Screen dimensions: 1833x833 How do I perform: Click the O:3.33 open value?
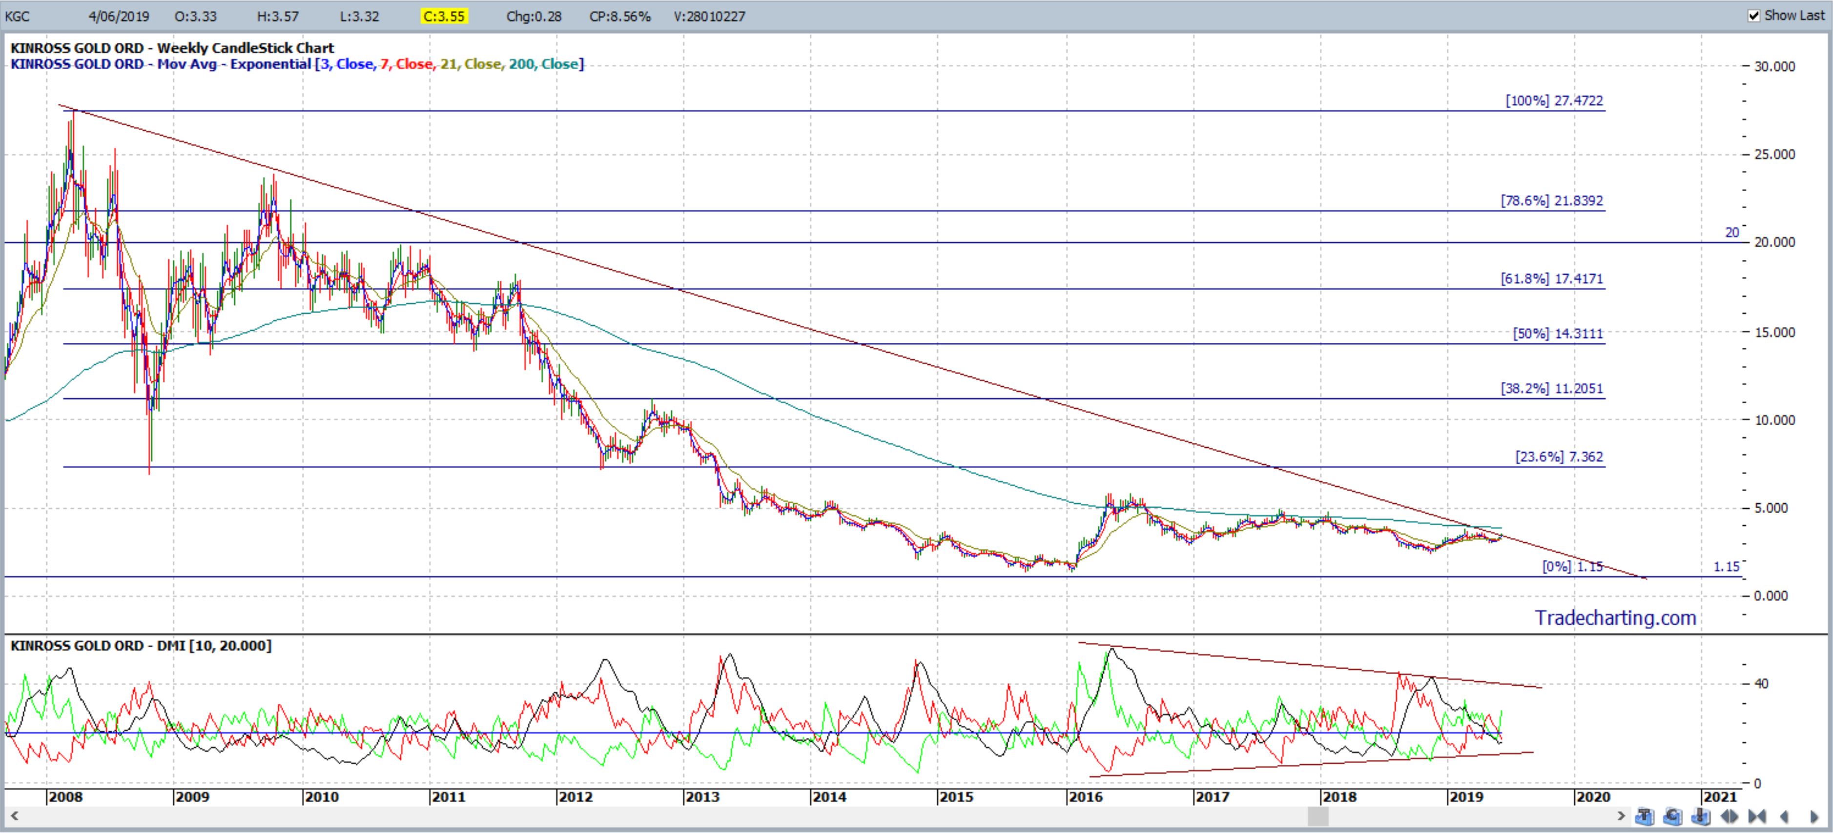196,17
